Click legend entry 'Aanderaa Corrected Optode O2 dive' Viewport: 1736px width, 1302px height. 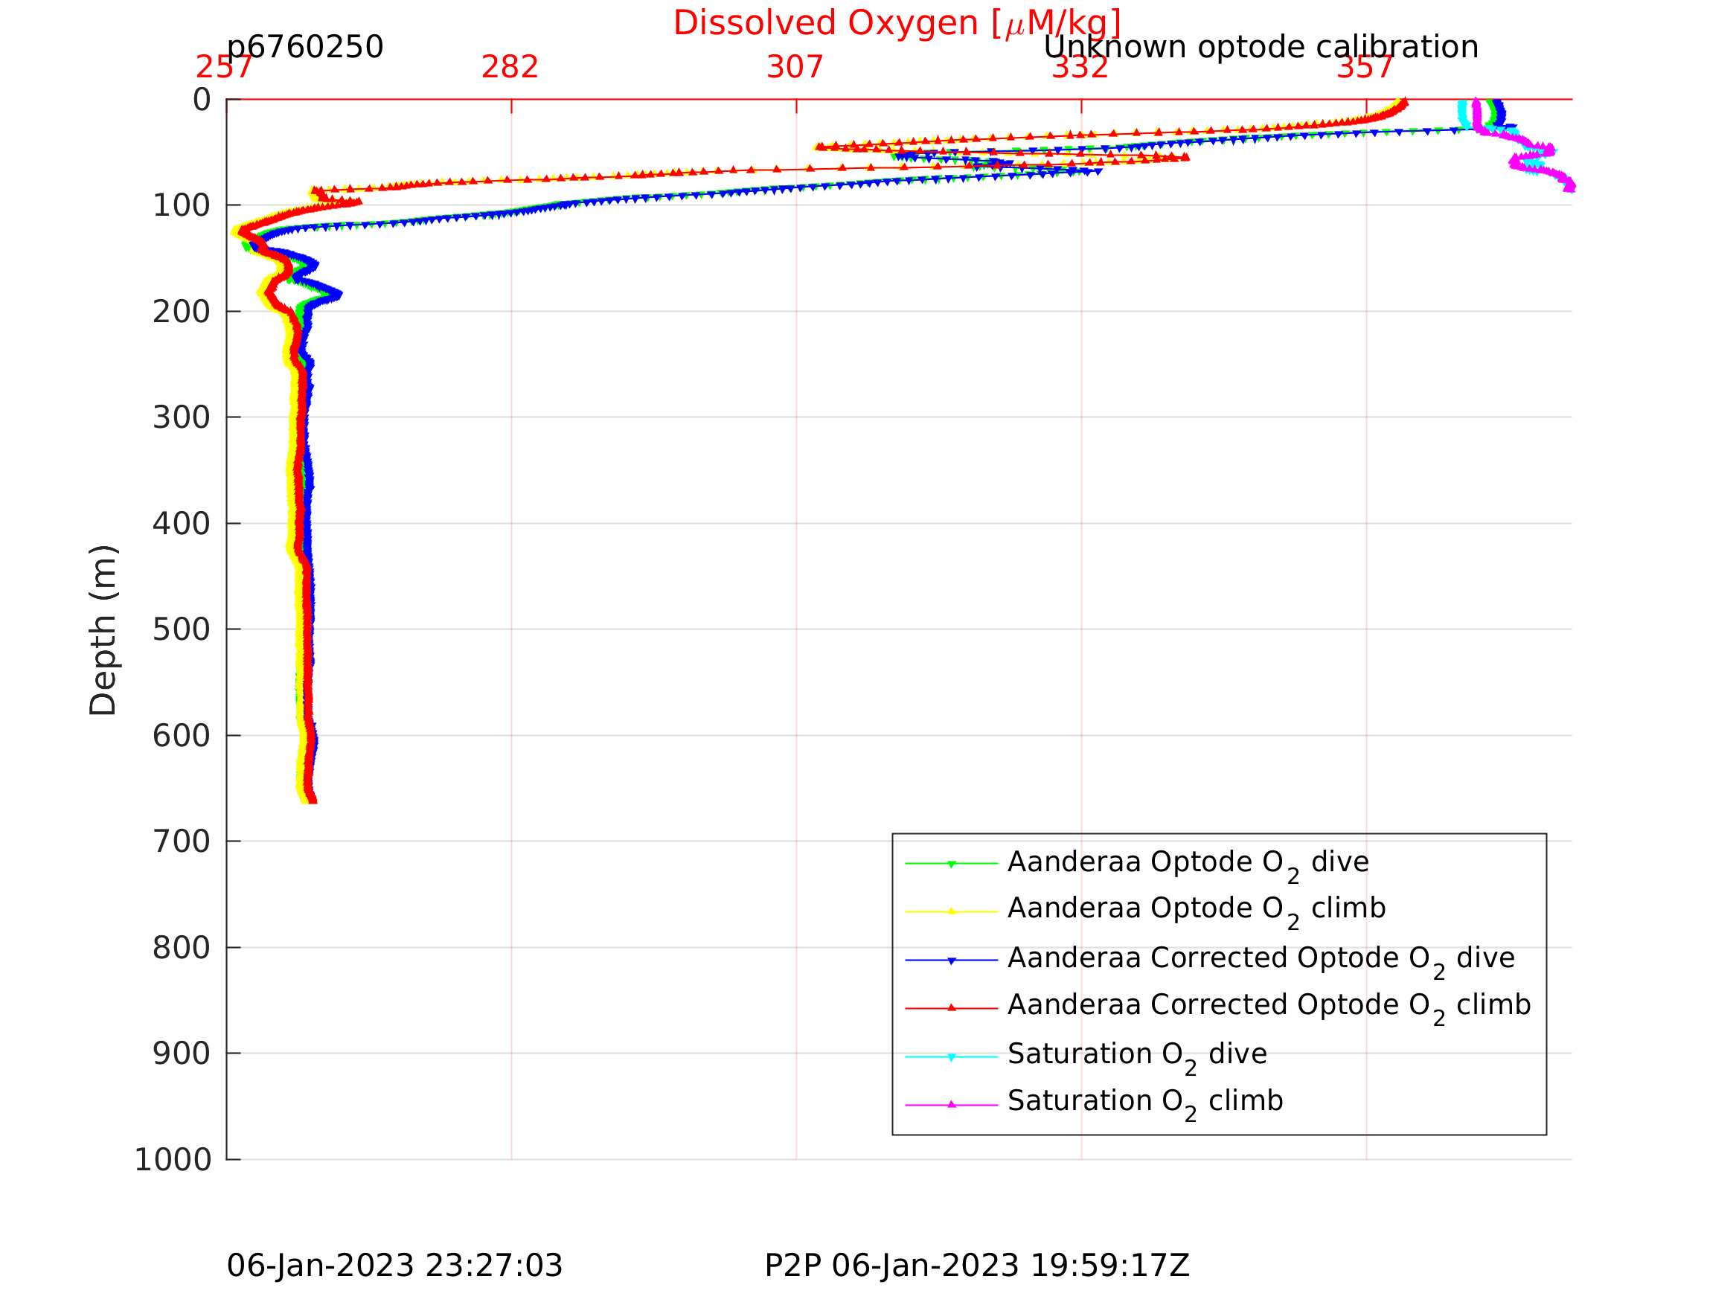[1261, 961]
